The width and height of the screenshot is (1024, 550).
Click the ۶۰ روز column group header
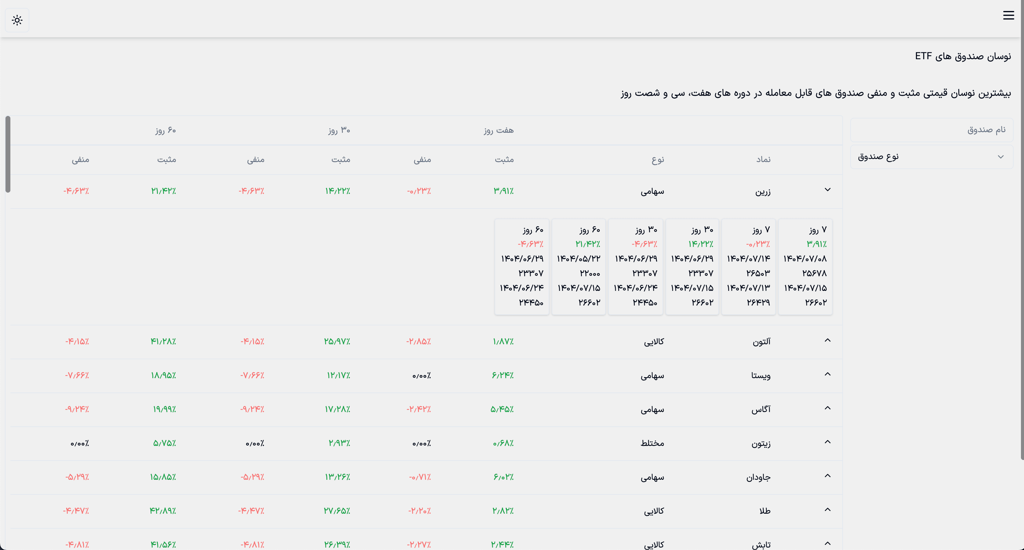tap(165, 130)
